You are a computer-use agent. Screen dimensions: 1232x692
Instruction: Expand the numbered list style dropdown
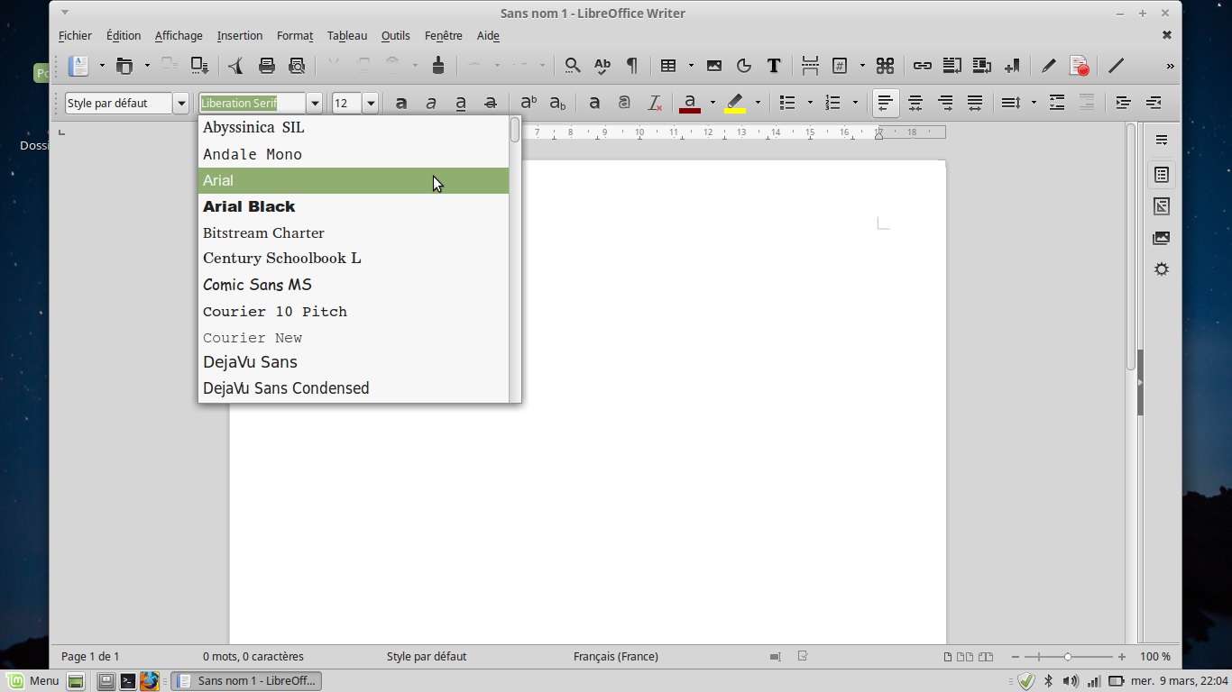(855, 103)
